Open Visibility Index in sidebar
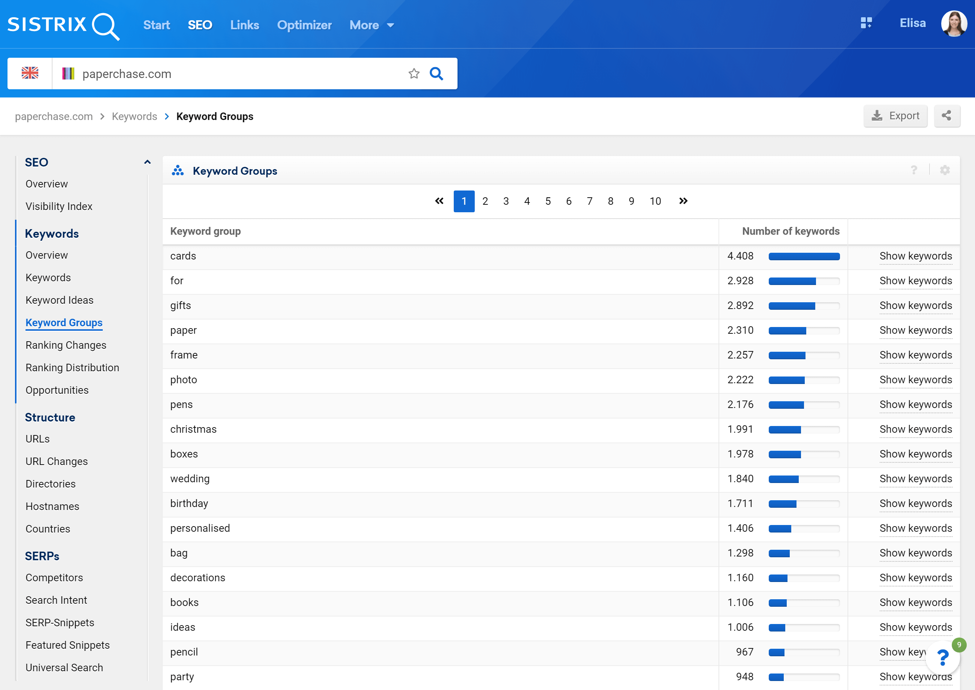Viewport: 975px width, 690px height. click(x=58, y=206)
